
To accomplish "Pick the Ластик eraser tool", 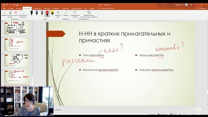I will tap(16, 13).
